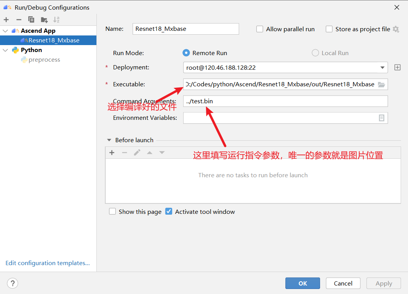Select Resnet18_Mxbase configuration in tree
Screen dimensions: 408x294
[x=48, y=40]
